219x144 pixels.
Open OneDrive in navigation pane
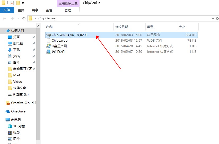tap(18, 111)
